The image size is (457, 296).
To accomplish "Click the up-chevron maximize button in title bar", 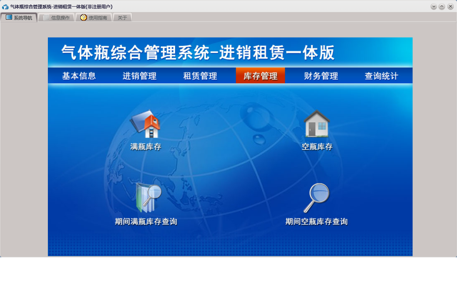I will (x=442, y=7).
